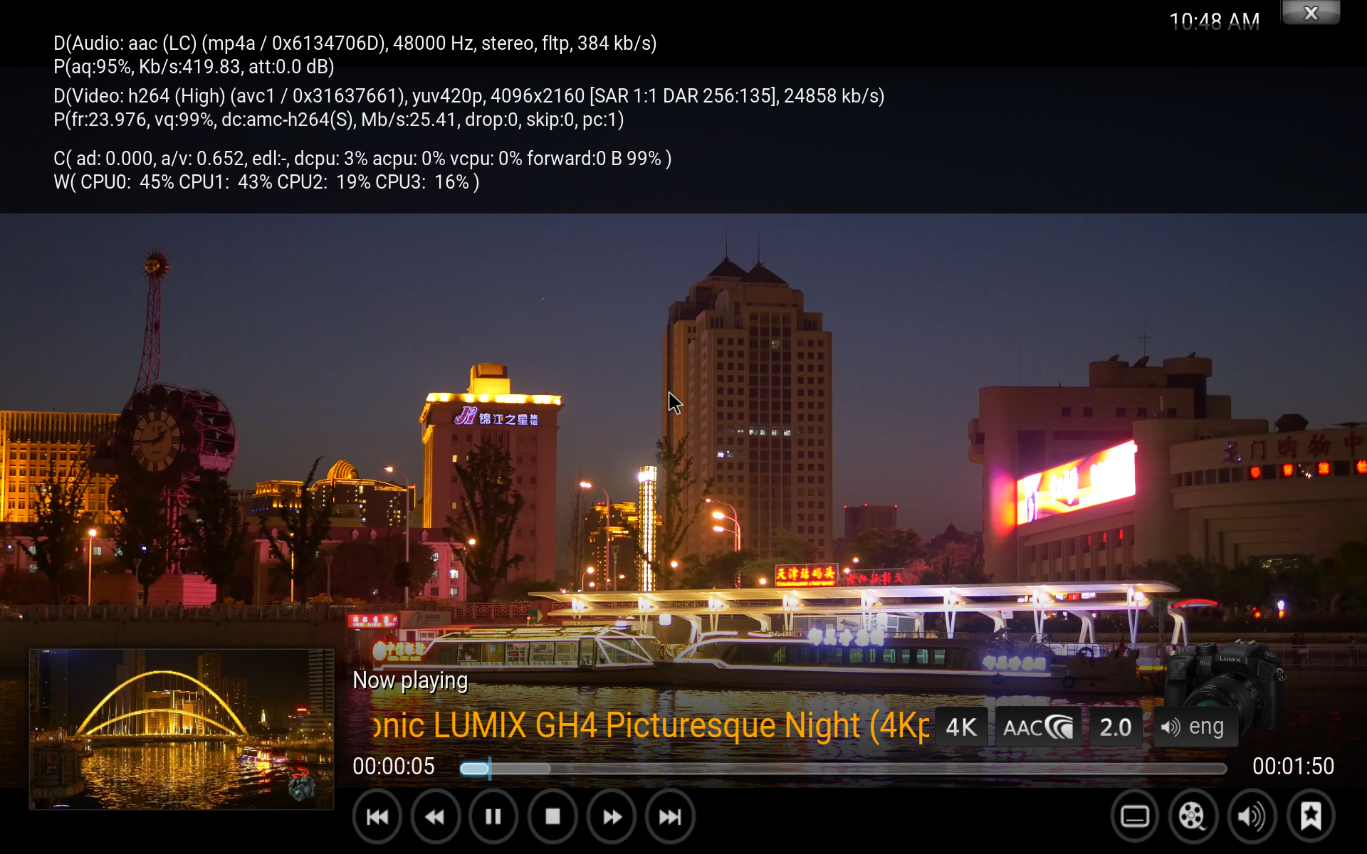Click the now playing thumbnail image

tap(181, 729)
